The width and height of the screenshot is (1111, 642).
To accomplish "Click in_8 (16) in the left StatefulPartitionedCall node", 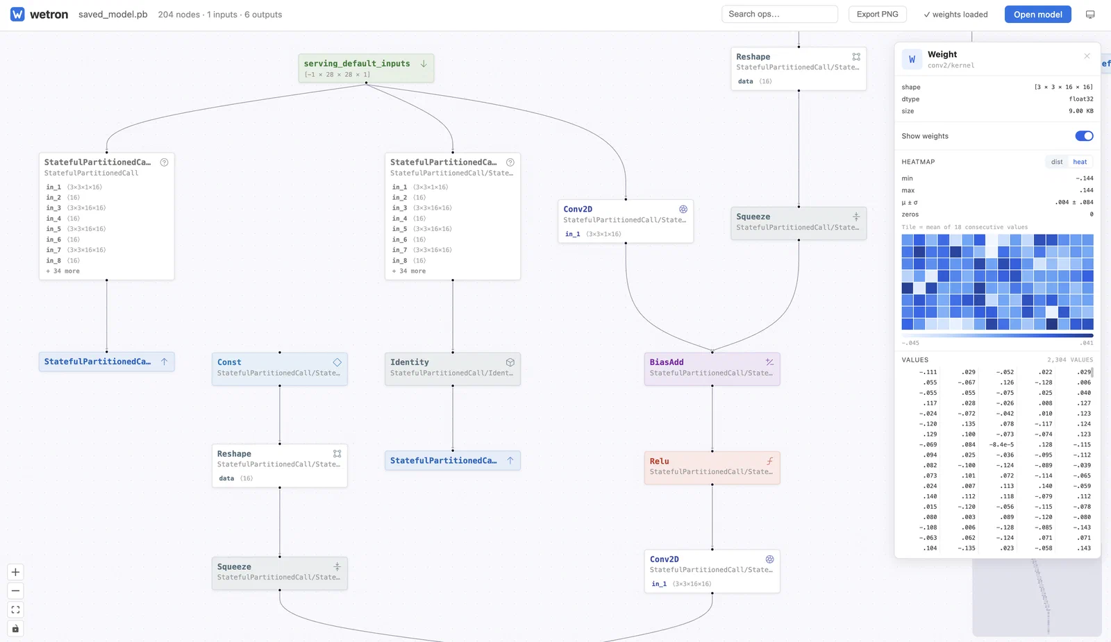I will click(x=62, y=261).
